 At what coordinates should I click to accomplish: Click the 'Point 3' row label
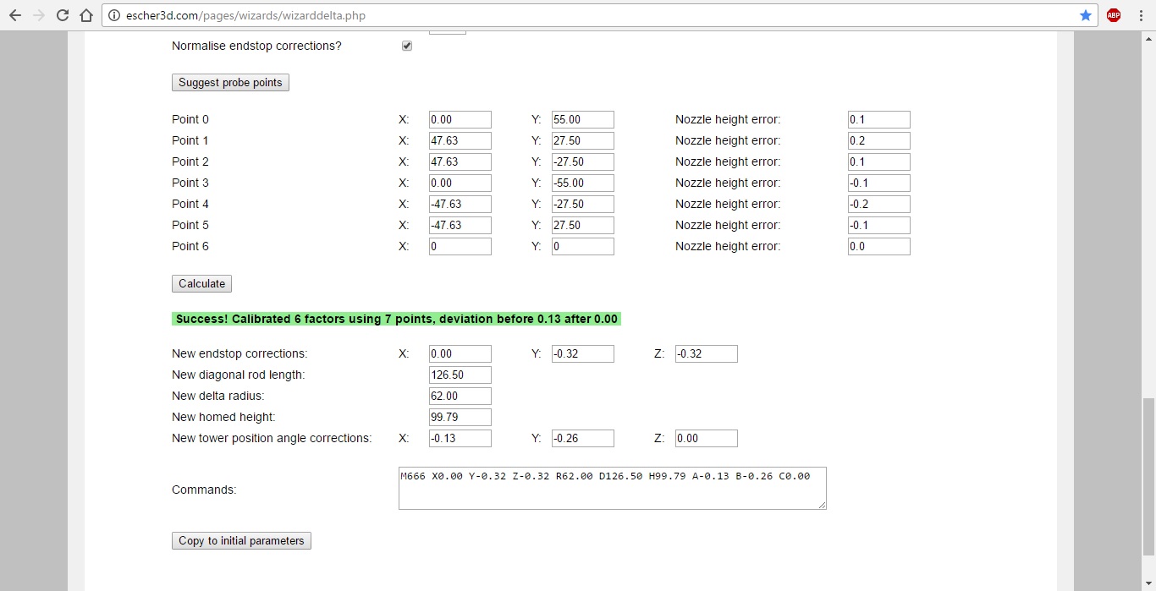tap(190, 183)
